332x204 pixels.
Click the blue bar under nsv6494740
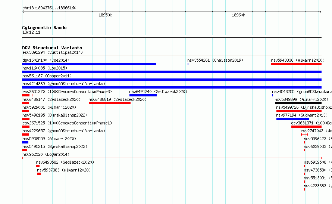[x=143, y=95]
